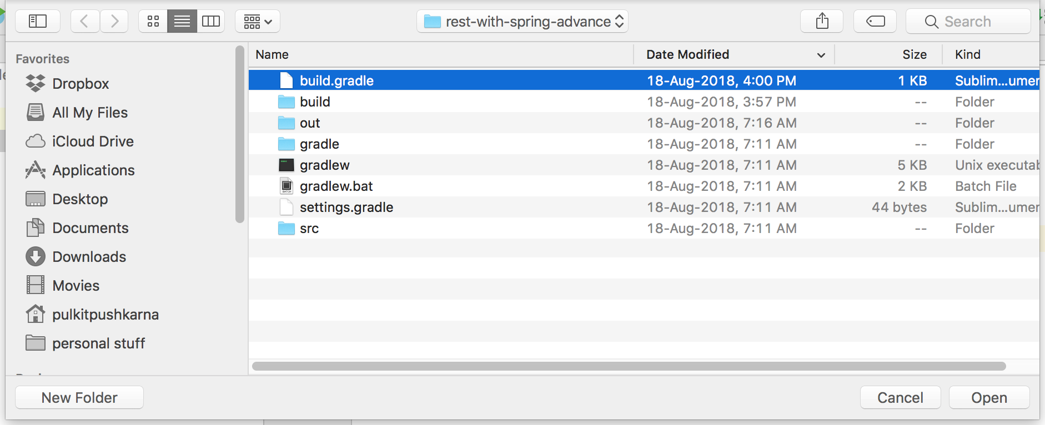This screenshot has width=1045, height=425.
Task: Click the build.gradle document icon
Action: tap(287, 80)
